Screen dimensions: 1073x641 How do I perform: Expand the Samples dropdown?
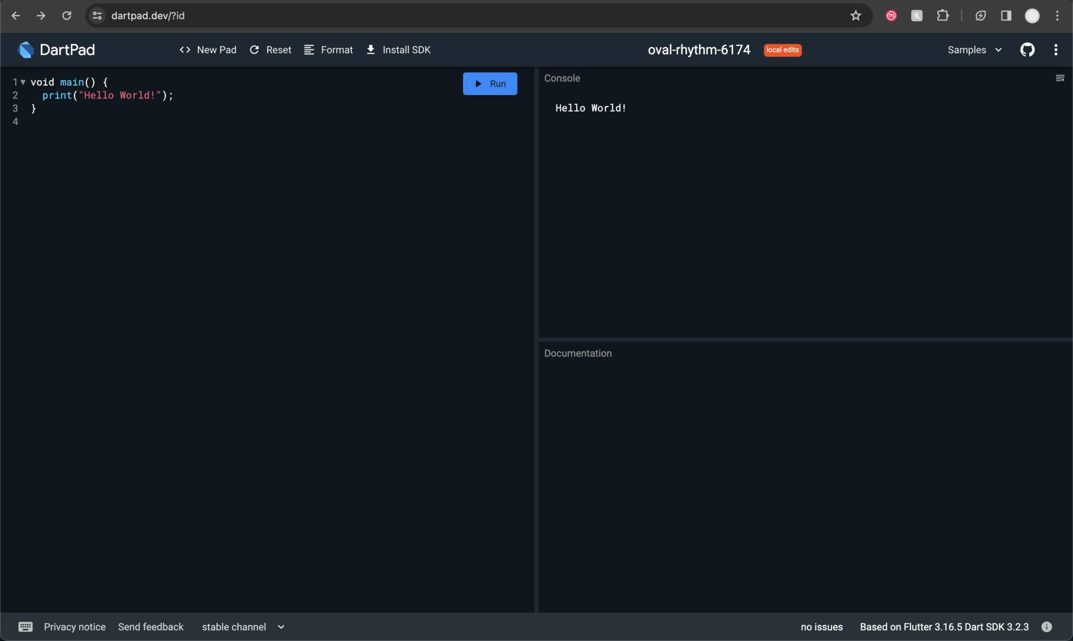pyautogui.click(x=975, y=50)
